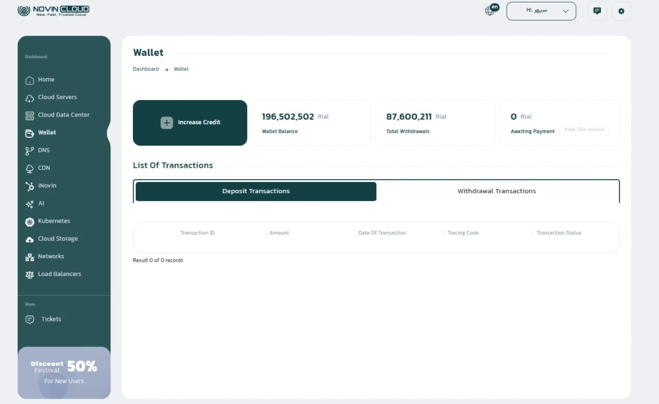The width and height of the screenshot is (659, 404).
Task: Select DNS menu entry
Action: (44, 150)
